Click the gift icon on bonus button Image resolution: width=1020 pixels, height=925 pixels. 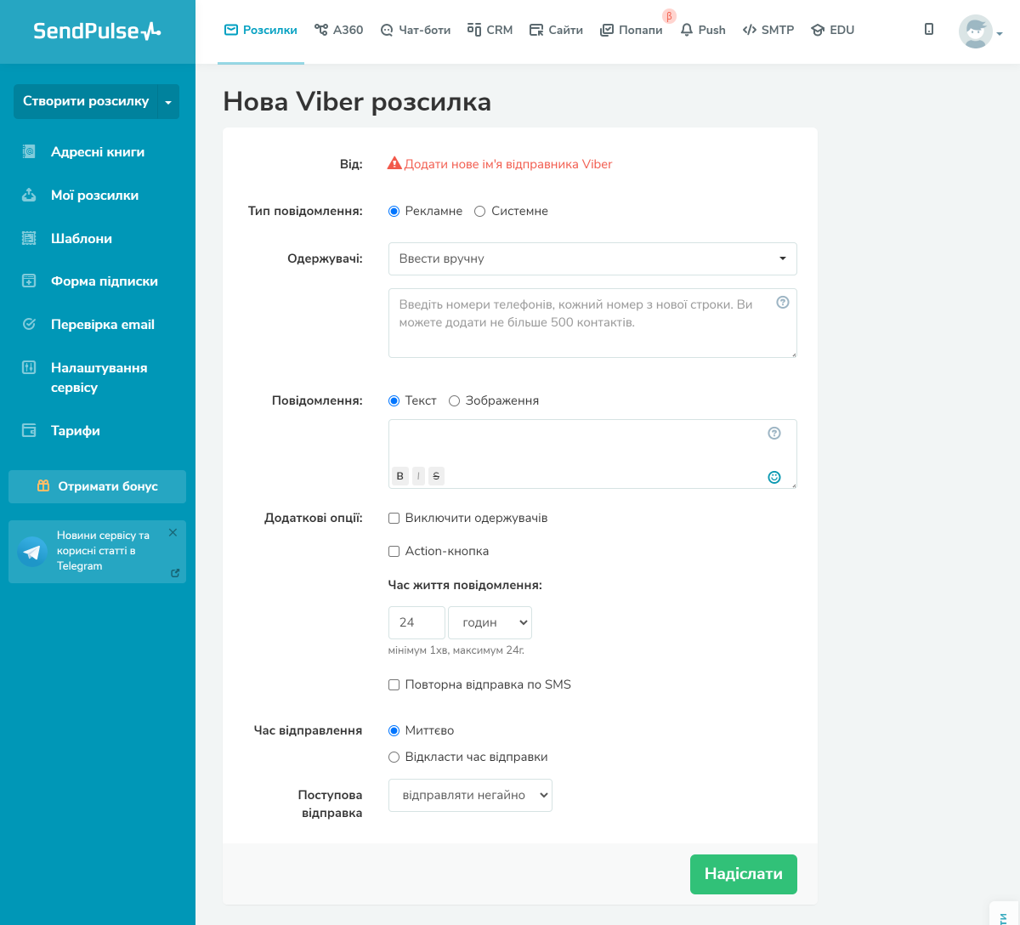(x=43, y=485)
